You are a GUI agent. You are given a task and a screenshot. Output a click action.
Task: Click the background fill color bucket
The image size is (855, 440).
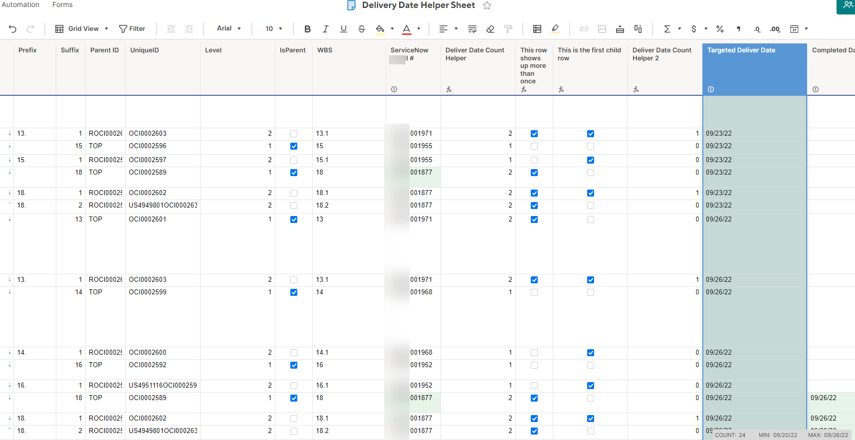pyautogui.click(x=380, y=29)
